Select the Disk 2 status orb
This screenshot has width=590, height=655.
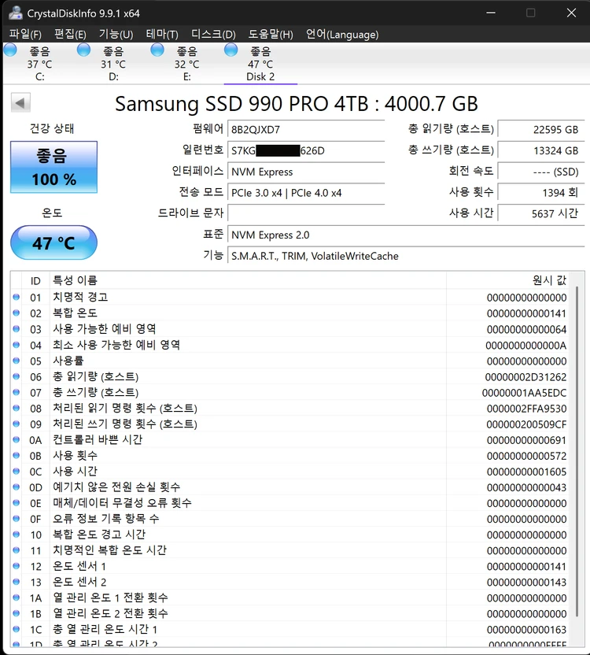[x=231, y=50]
